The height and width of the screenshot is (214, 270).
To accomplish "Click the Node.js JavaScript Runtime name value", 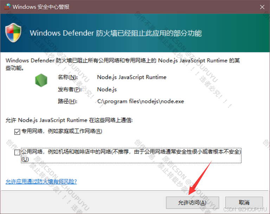I will click(x=132, y=77).
